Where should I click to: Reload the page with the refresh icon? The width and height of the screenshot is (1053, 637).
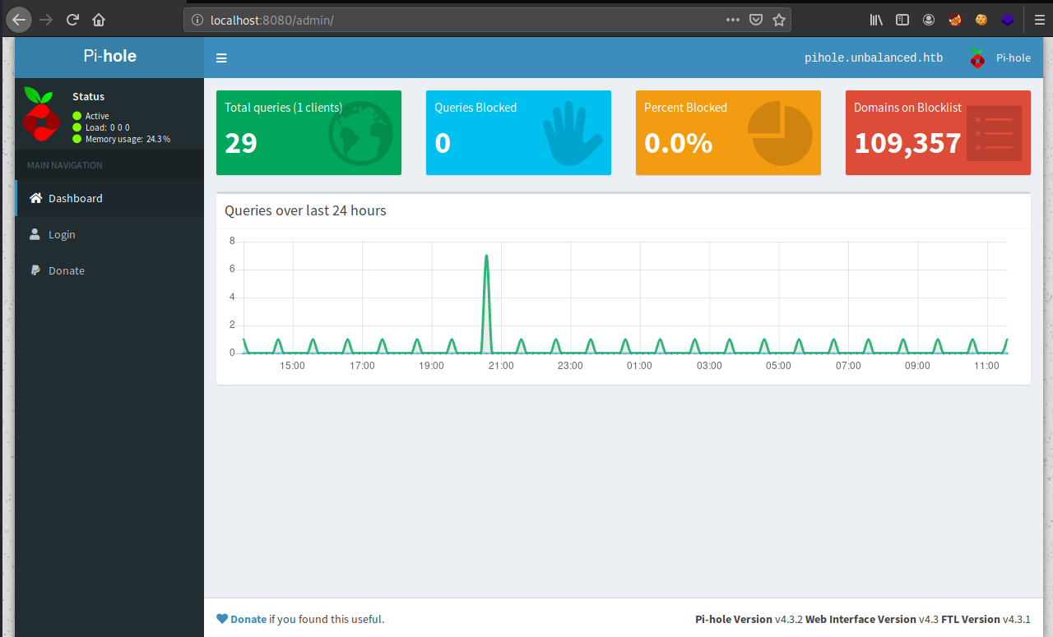[x=72, y=20]
